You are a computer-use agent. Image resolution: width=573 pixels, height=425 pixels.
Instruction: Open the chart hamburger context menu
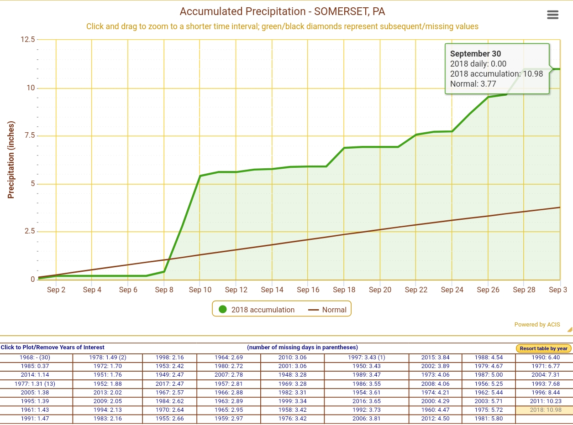tap(552, 15)
